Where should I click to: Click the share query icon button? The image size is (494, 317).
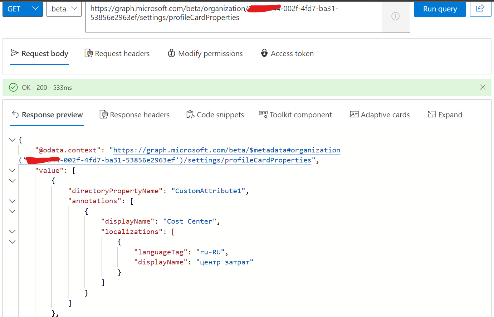(480, 9)
